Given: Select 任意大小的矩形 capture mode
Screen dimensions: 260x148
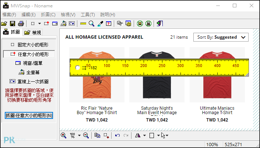Looking at the screenshot, I should [29, 54].
